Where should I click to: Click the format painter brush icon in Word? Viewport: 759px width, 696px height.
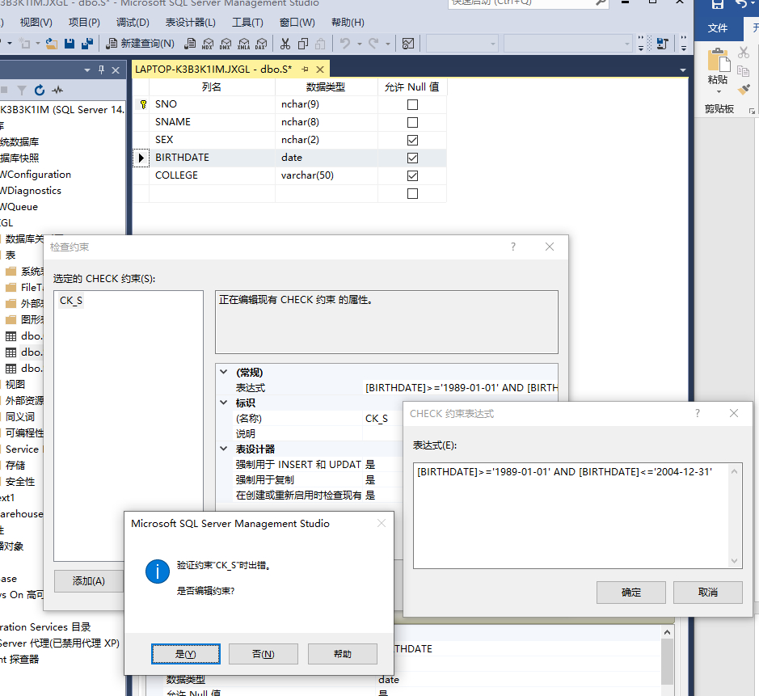point(744,89)
